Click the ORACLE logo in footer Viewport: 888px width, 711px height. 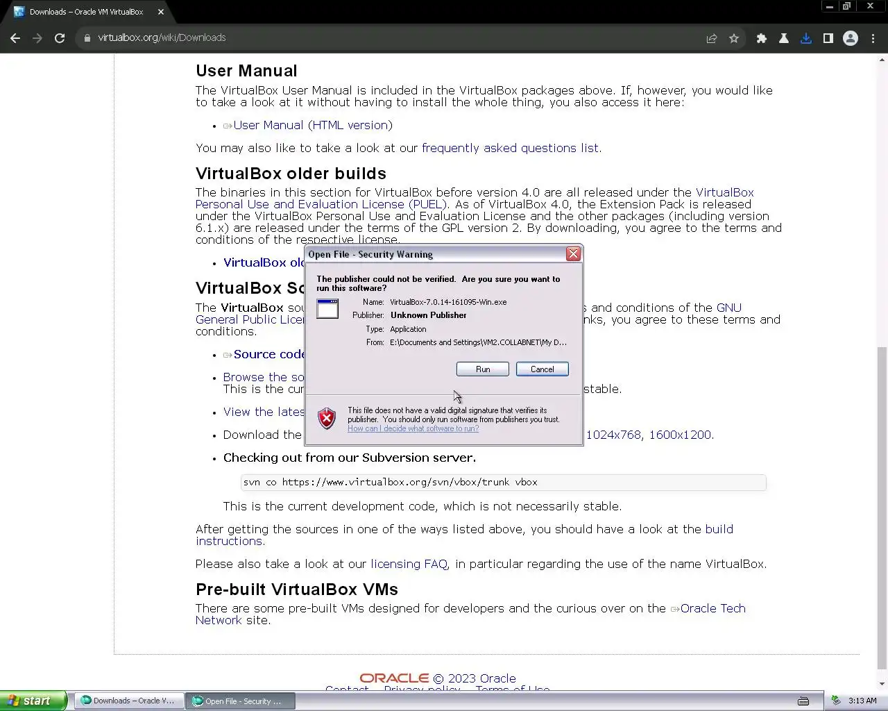click(394, 678)
